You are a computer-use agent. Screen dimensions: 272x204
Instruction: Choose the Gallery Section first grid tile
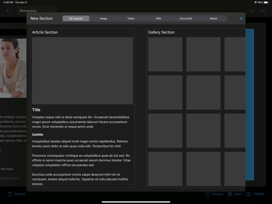pos(165,54)
